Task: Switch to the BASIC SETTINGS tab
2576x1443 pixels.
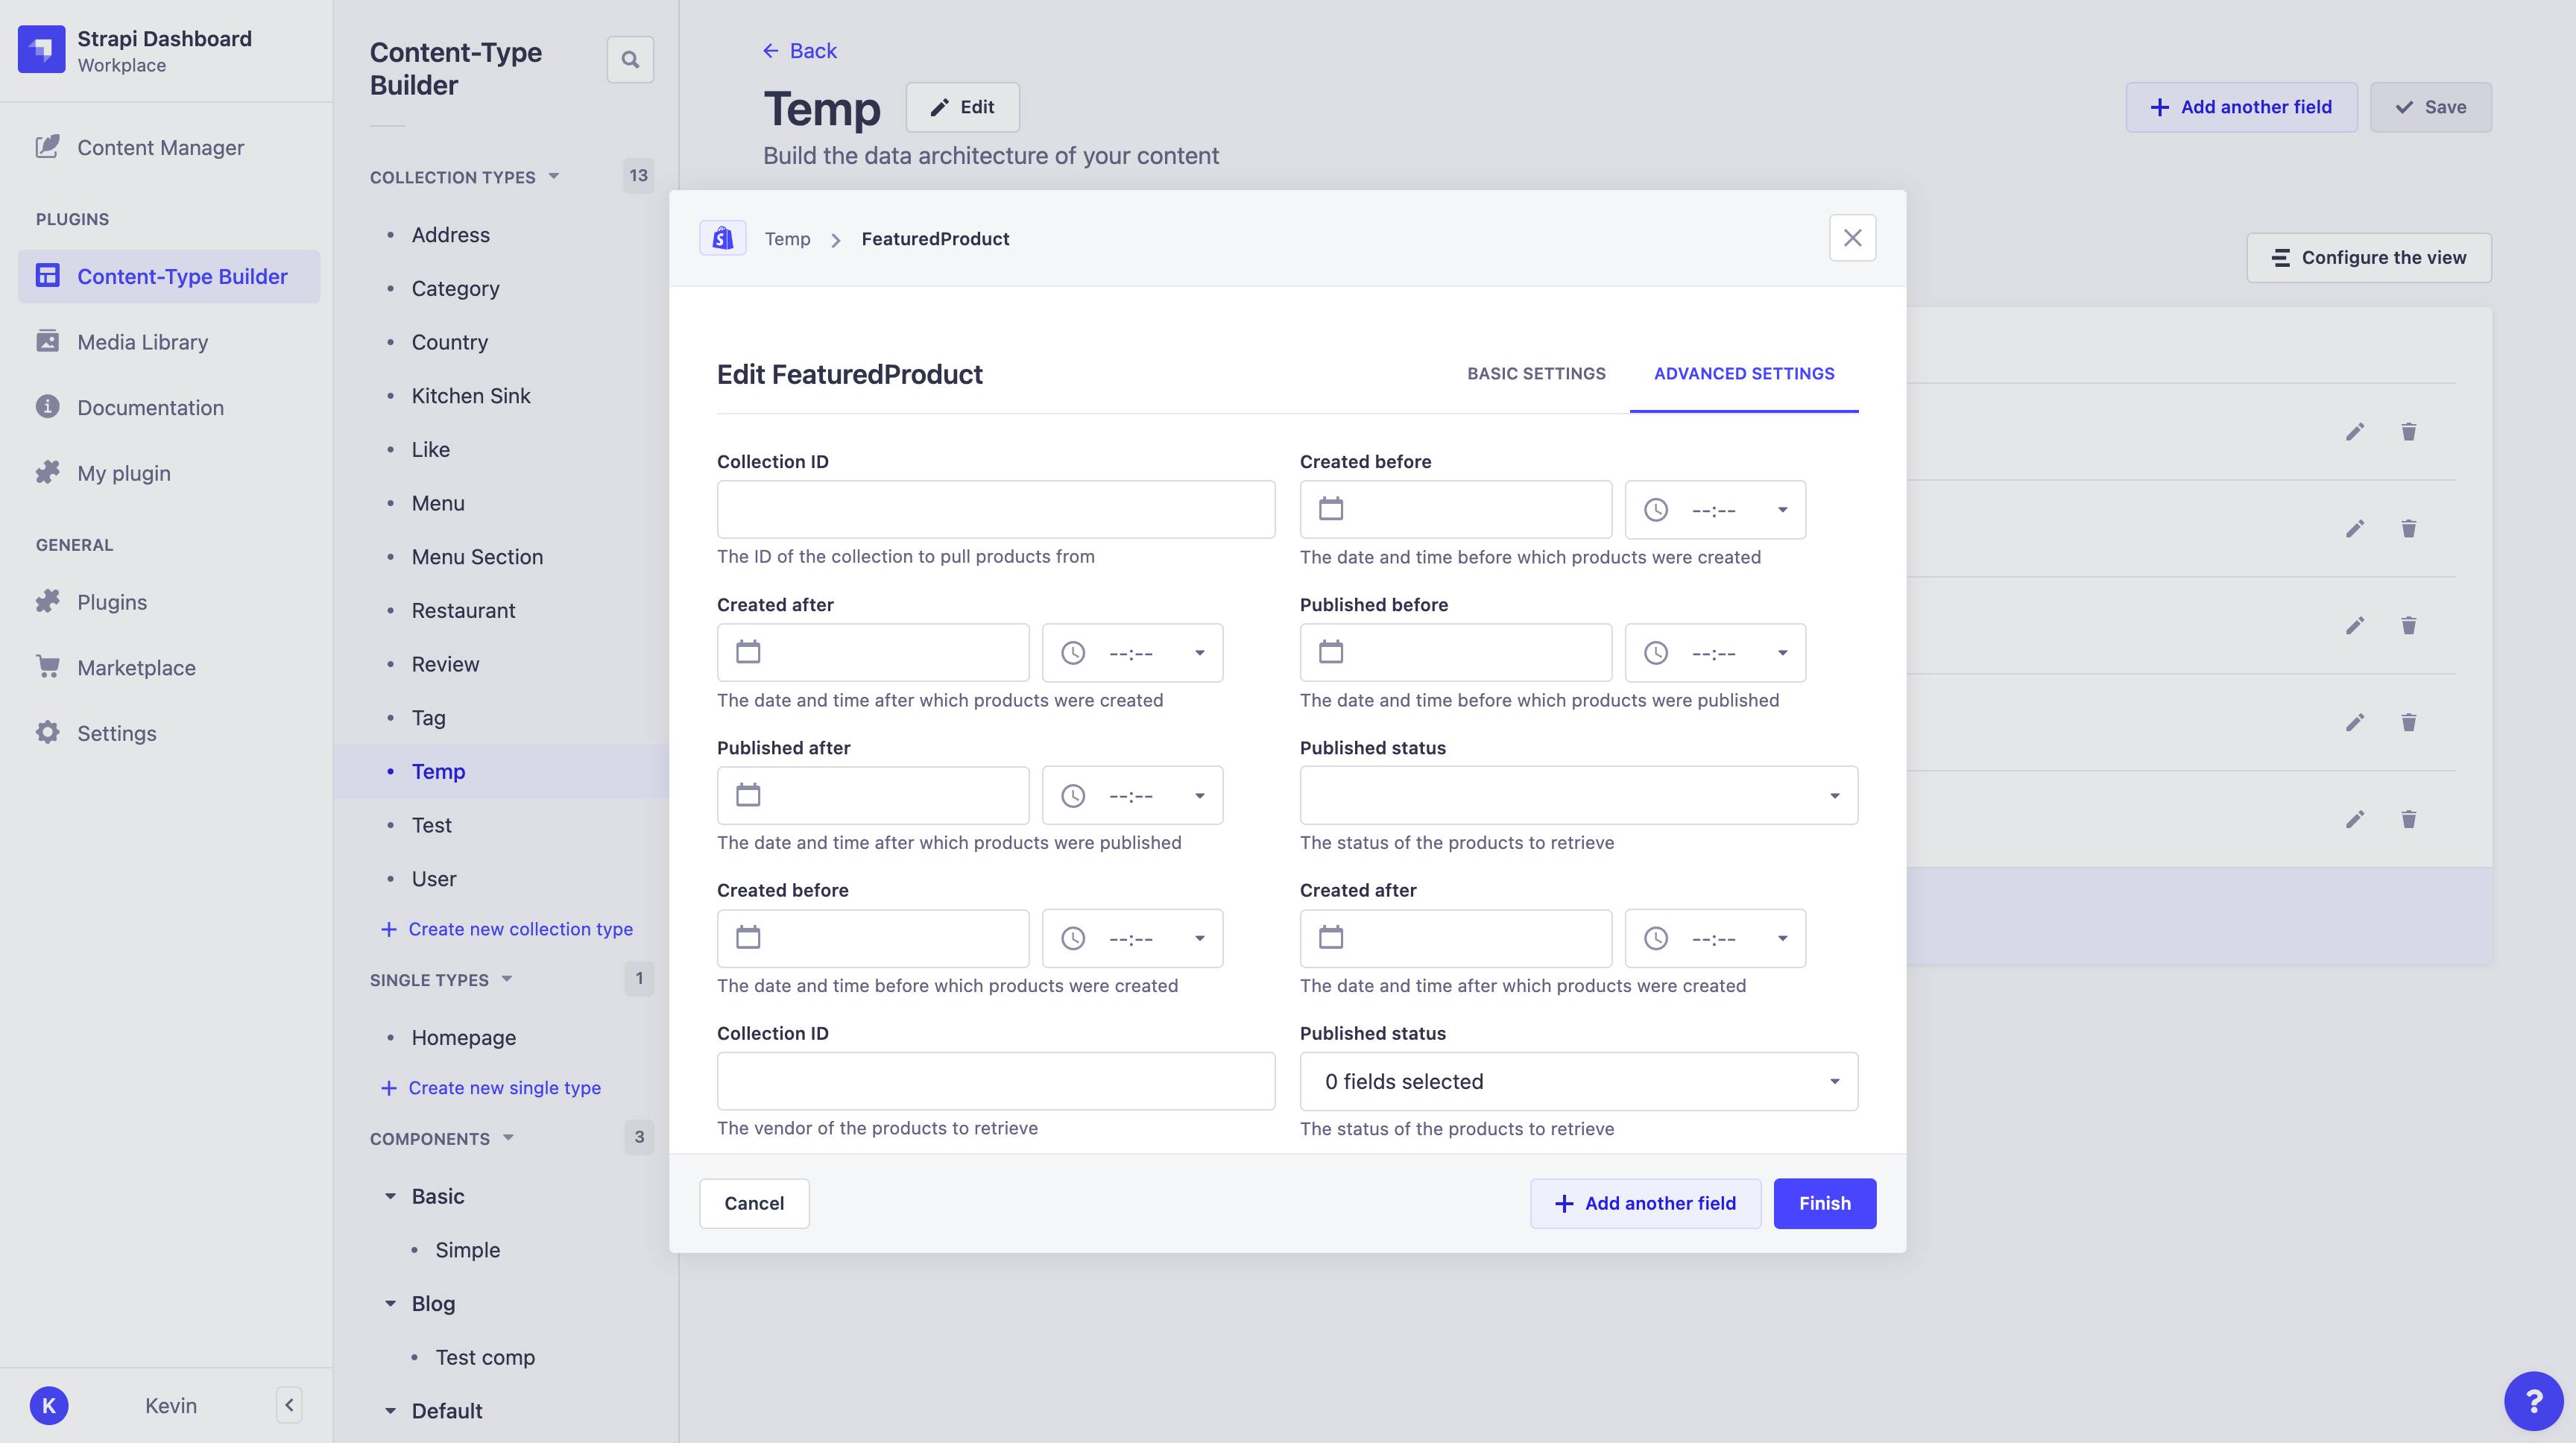Action: point(1535,373)
